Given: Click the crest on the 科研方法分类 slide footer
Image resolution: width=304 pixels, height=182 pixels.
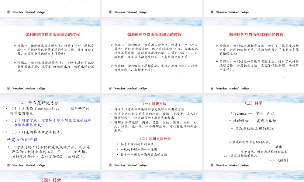Looking at the screenshot, I should tap(110, 165).
